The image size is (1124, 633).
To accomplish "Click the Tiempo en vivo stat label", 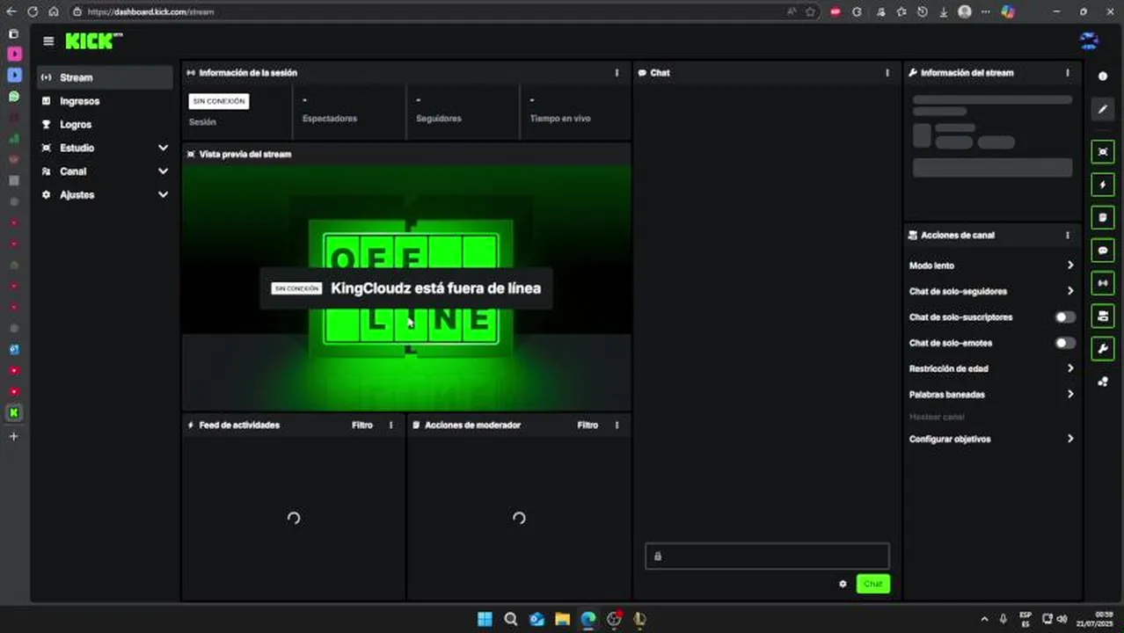I will coord(559,119).
